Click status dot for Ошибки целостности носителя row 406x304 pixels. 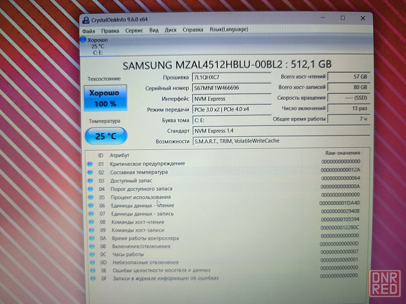93,270
